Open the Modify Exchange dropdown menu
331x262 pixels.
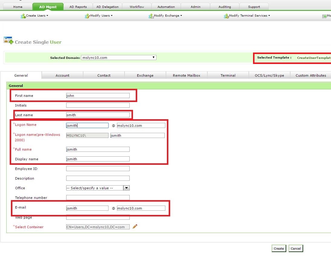[168, 16]
